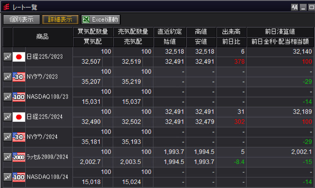This screenshot has width=315, height=188.
Task: Maximize the レート一覧 window
Action: 312,8
